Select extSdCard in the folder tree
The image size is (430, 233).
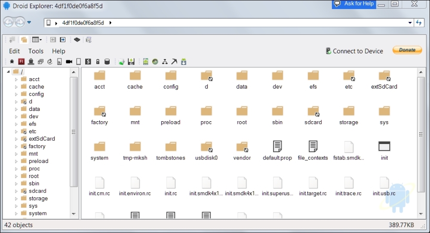pos(42,139)
